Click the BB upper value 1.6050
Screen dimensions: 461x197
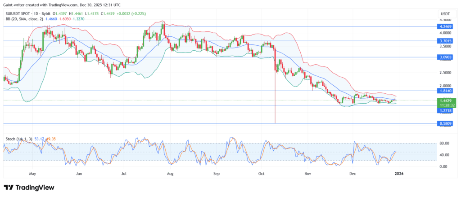click(x=65, y=18)
